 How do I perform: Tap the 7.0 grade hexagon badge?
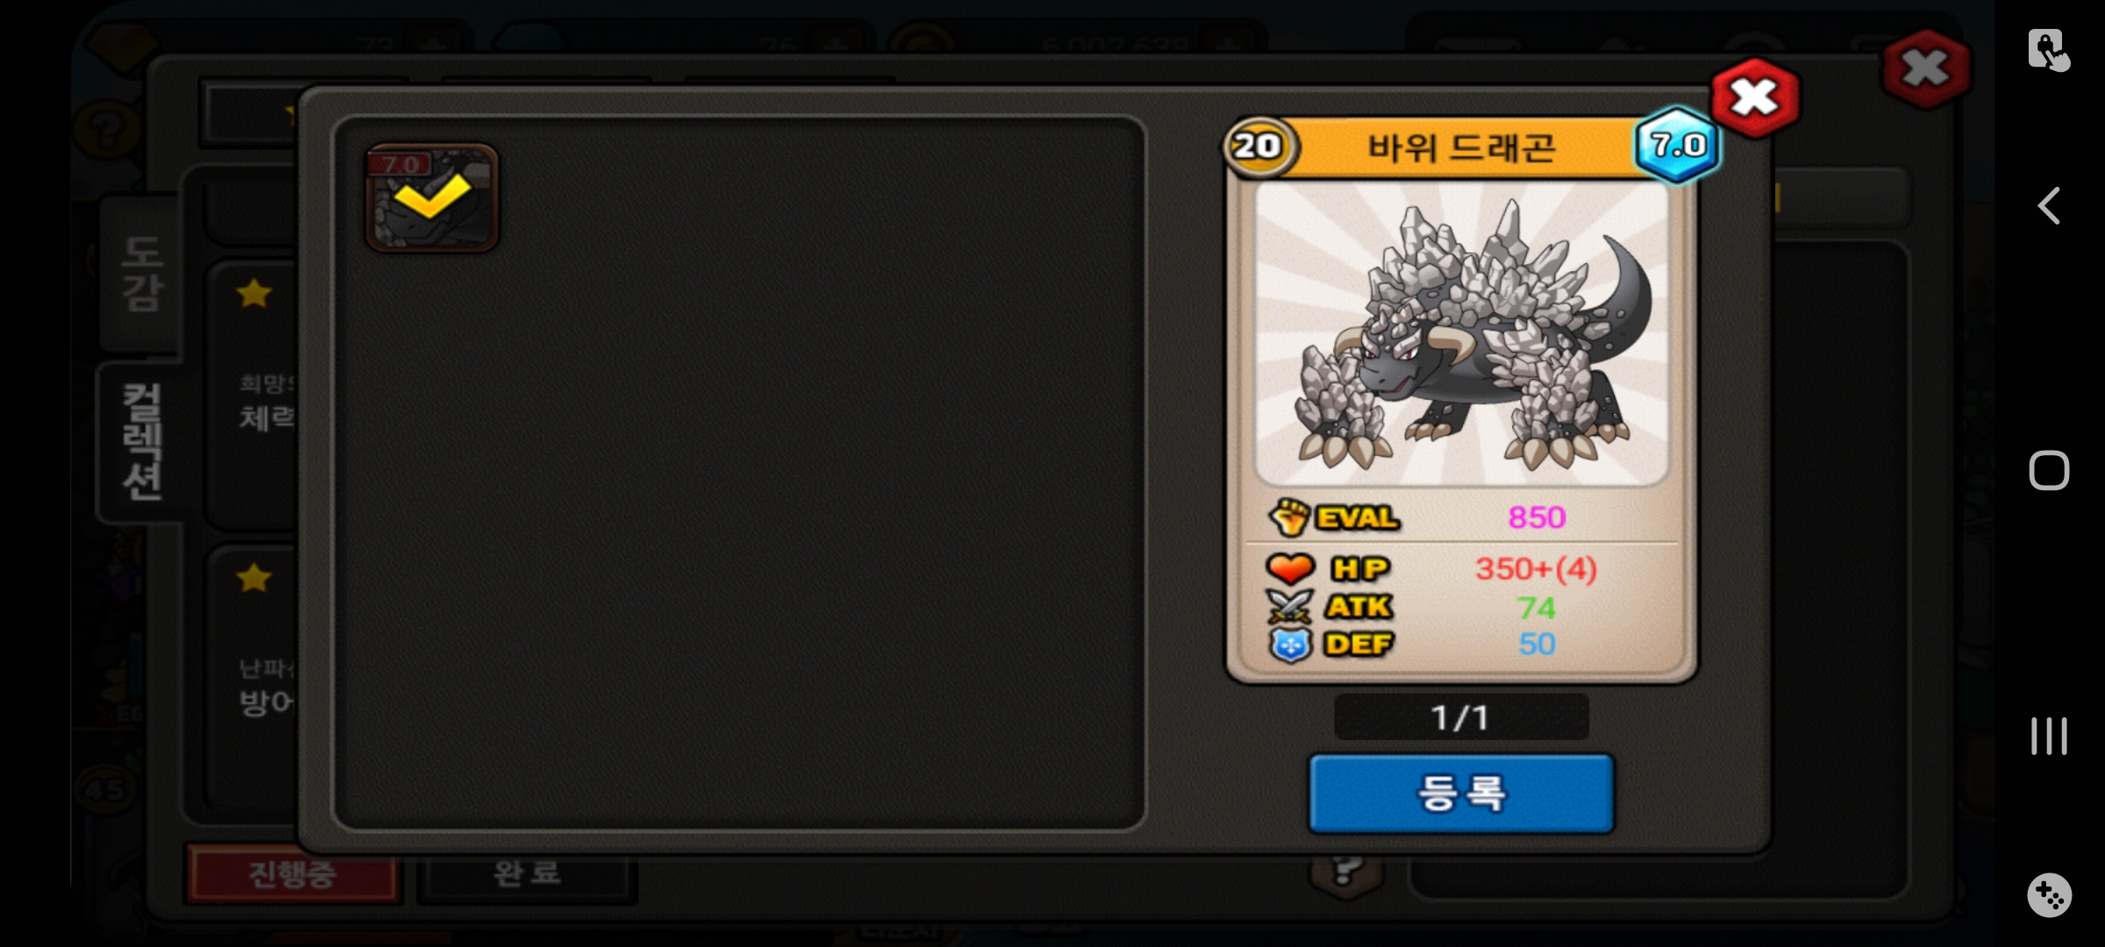(x=1677, y=145)
